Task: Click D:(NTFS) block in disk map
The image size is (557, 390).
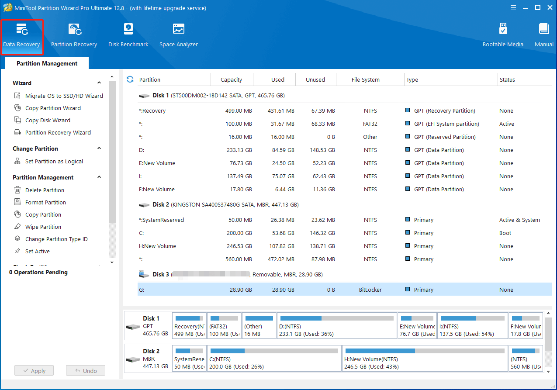Action: tap(337, 325)
